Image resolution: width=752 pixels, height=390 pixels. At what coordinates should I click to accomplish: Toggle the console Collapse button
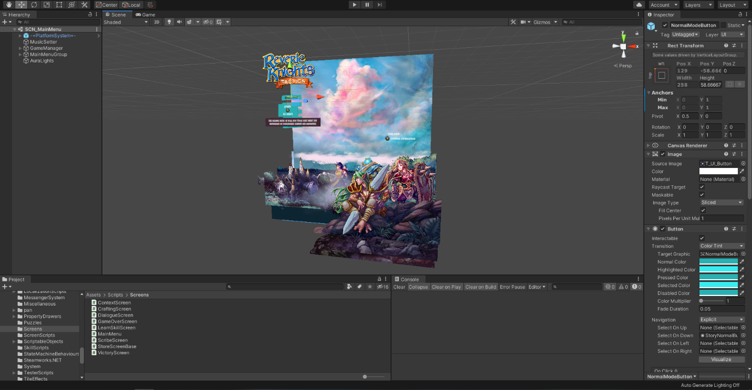coord(418,287)
